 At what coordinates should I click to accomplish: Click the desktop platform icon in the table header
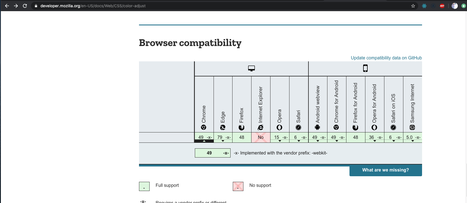252,68
